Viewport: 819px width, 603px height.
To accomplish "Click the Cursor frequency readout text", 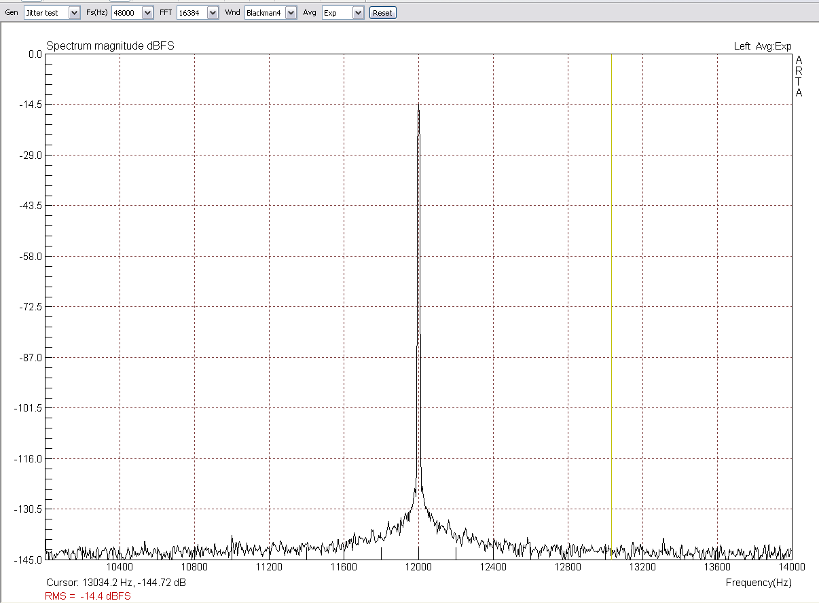I will coord(116,583).
